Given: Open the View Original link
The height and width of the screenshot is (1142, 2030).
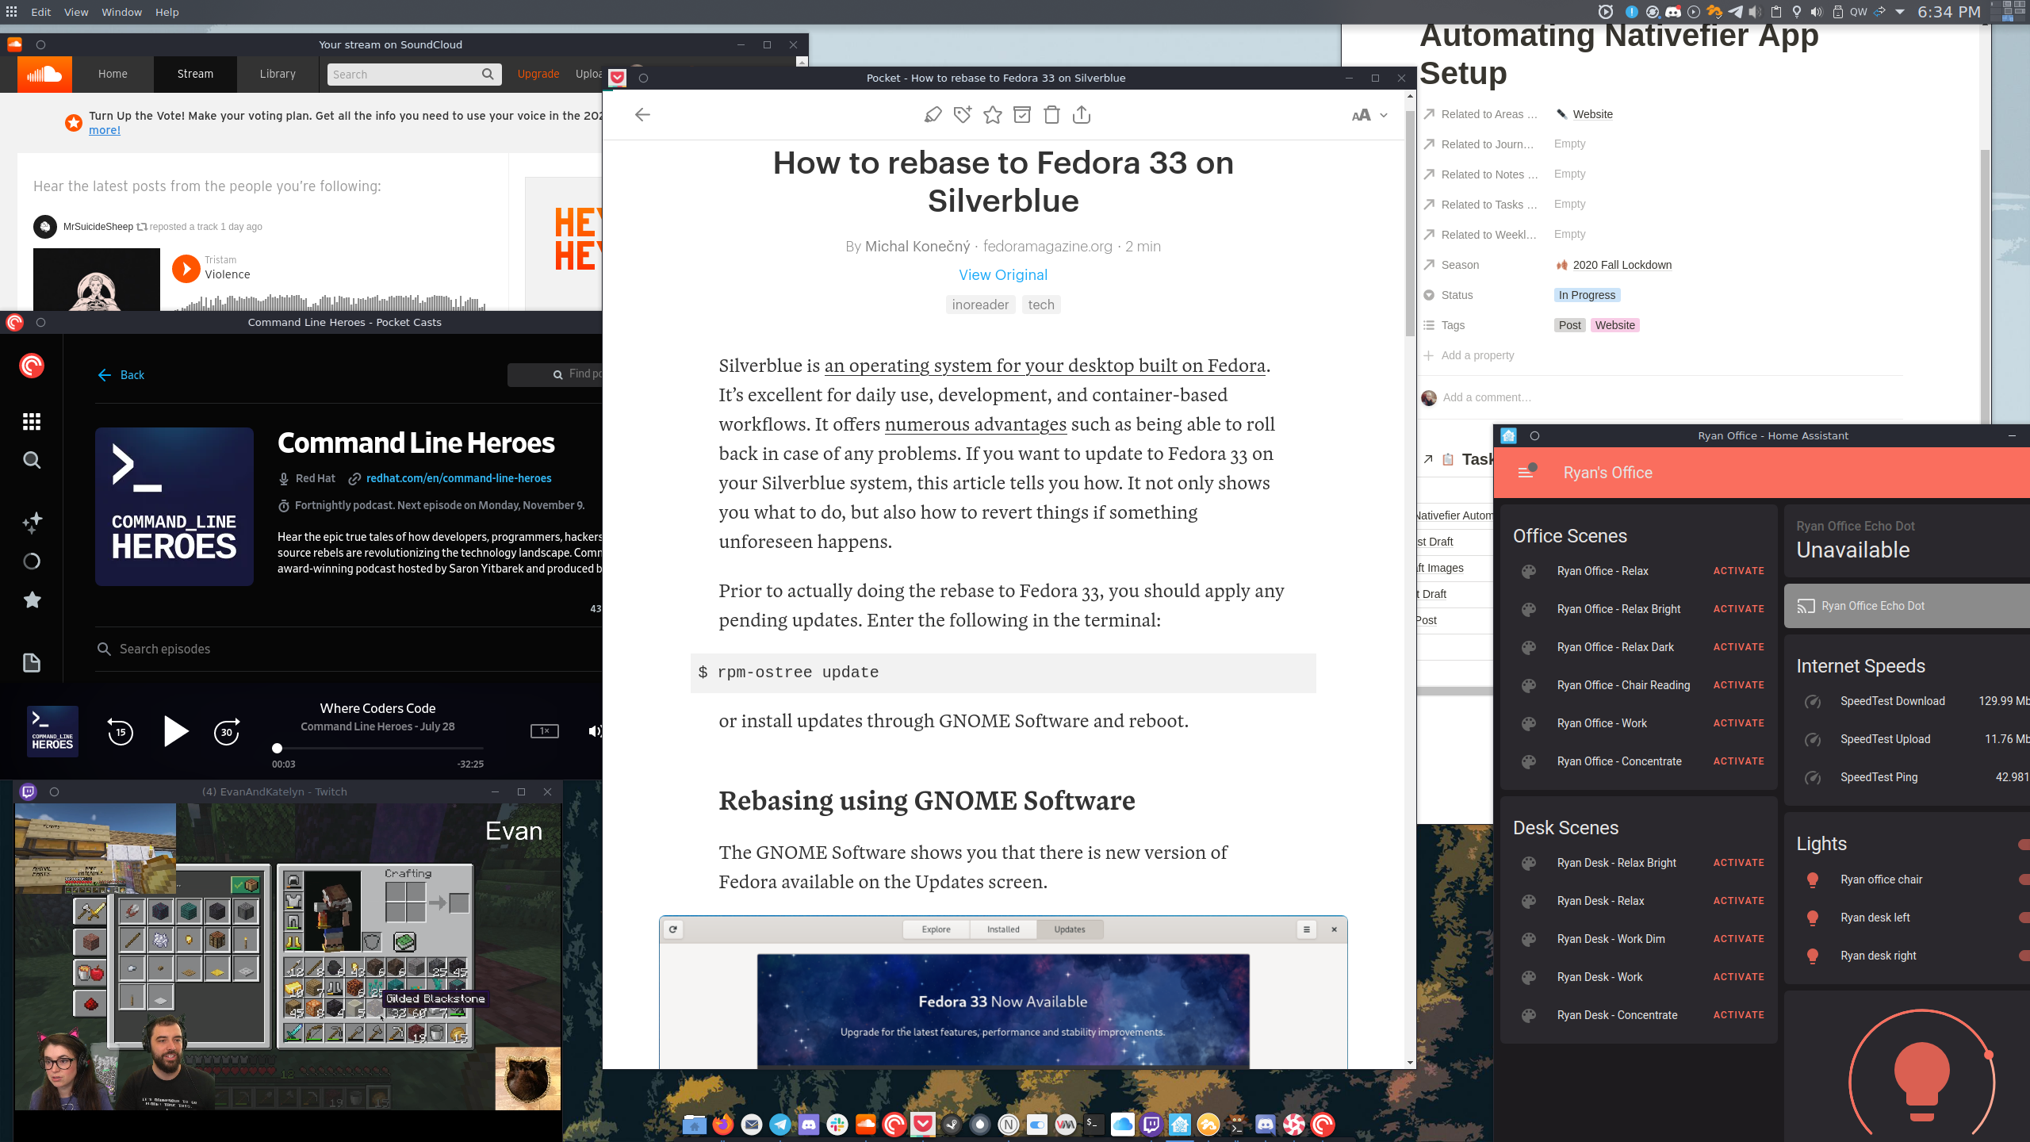Looking at the screenshot, I should point(1002,275).
